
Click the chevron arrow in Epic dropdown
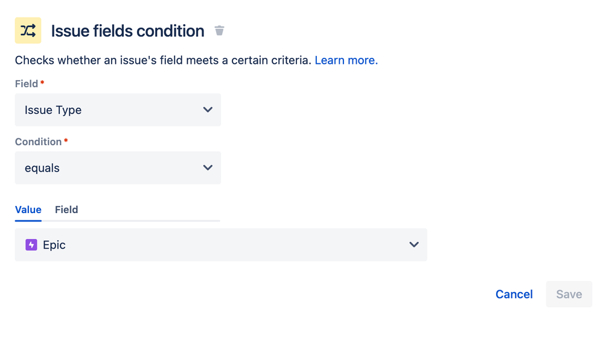(414, 244)
